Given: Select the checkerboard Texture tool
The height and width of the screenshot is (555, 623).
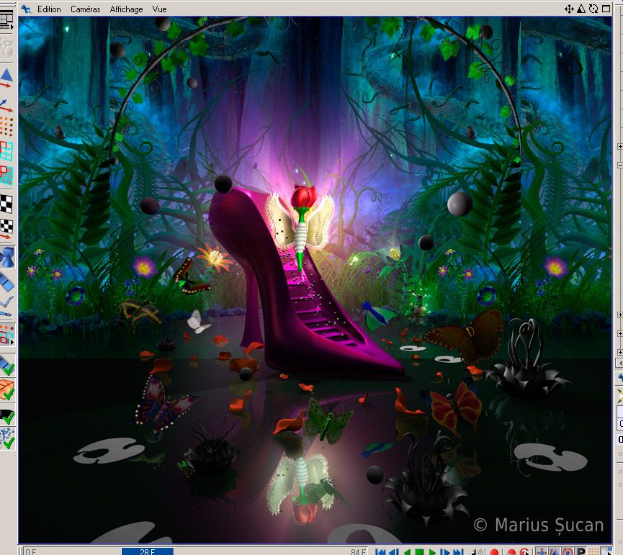Looking at the screenshot, I should (x=7, y=204).
